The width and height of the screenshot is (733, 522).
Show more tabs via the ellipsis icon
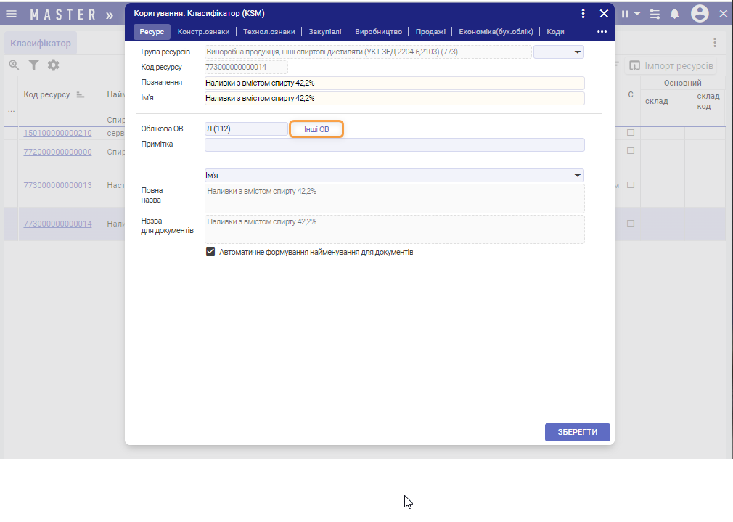tap(602, 32)
